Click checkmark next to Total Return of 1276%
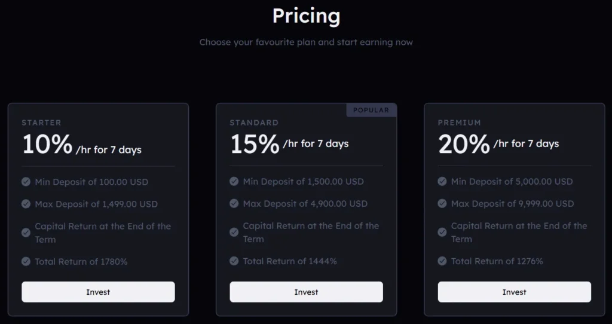Image resolution: width=612 pixels, height=324 pixels. pos(442,261)
